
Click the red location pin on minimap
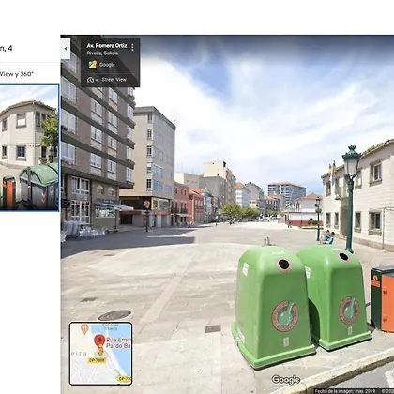99,341
